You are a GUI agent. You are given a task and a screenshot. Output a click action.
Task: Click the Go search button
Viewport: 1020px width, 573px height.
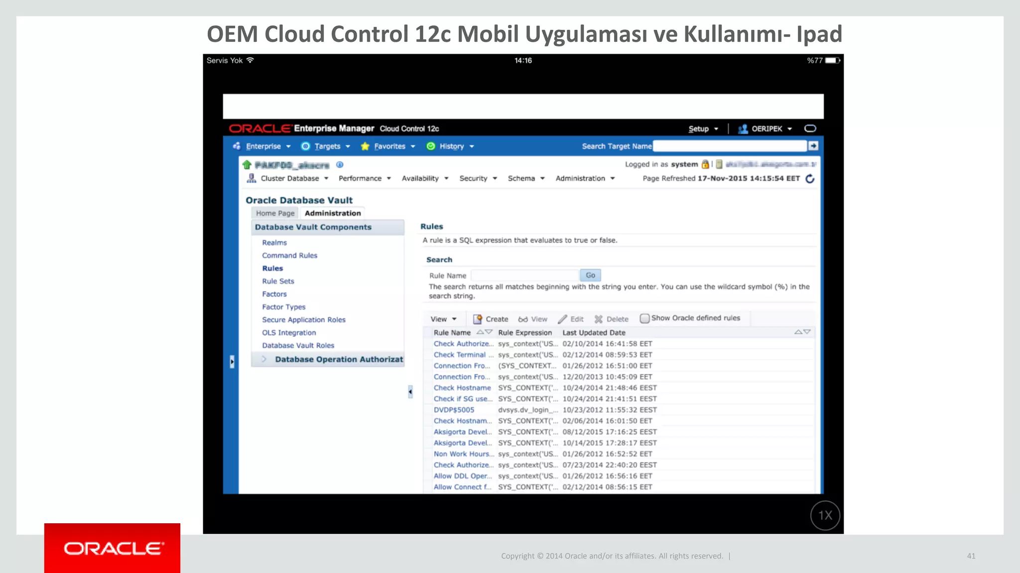click(x=591, y=275)
